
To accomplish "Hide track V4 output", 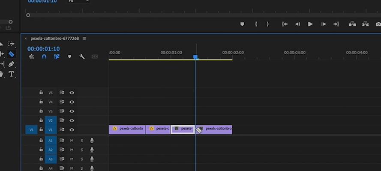I will [x=72, y=102].
